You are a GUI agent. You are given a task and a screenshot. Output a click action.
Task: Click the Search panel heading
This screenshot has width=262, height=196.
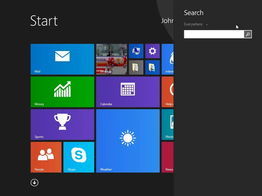[194, 13]
